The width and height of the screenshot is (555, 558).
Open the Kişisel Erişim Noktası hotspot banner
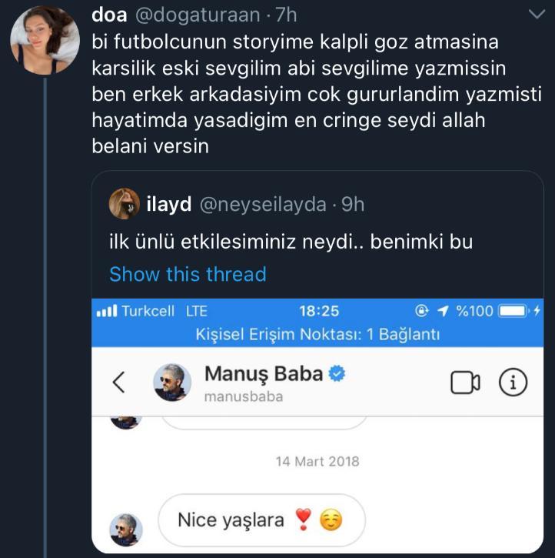(x=318, y=335)
